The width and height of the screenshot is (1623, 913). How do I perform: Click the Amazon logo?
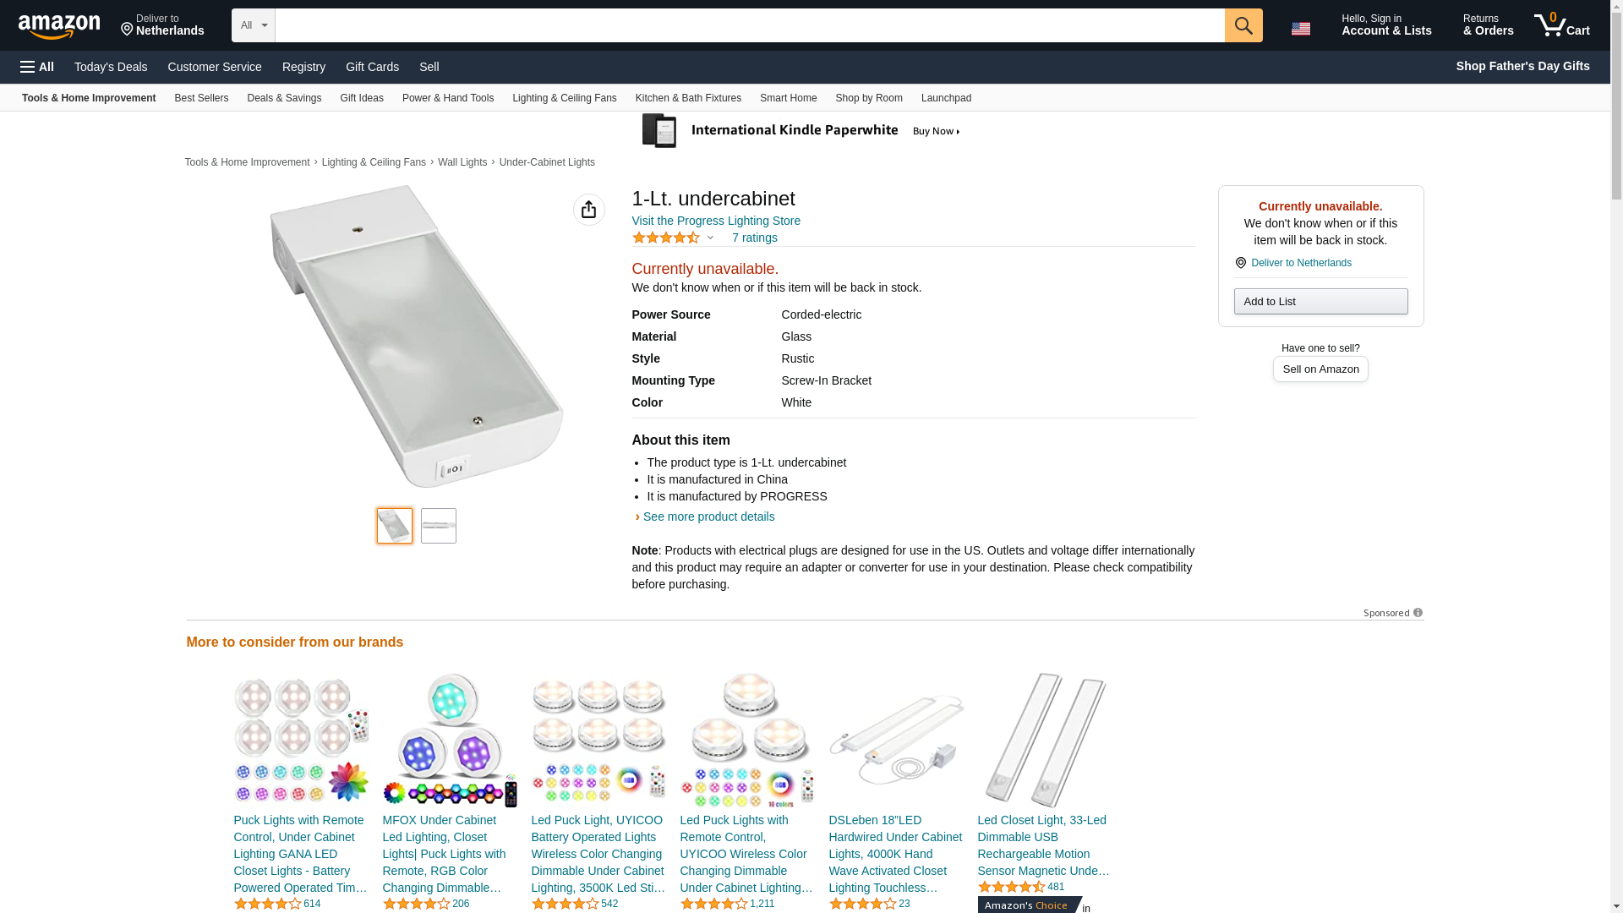(59, 26)
